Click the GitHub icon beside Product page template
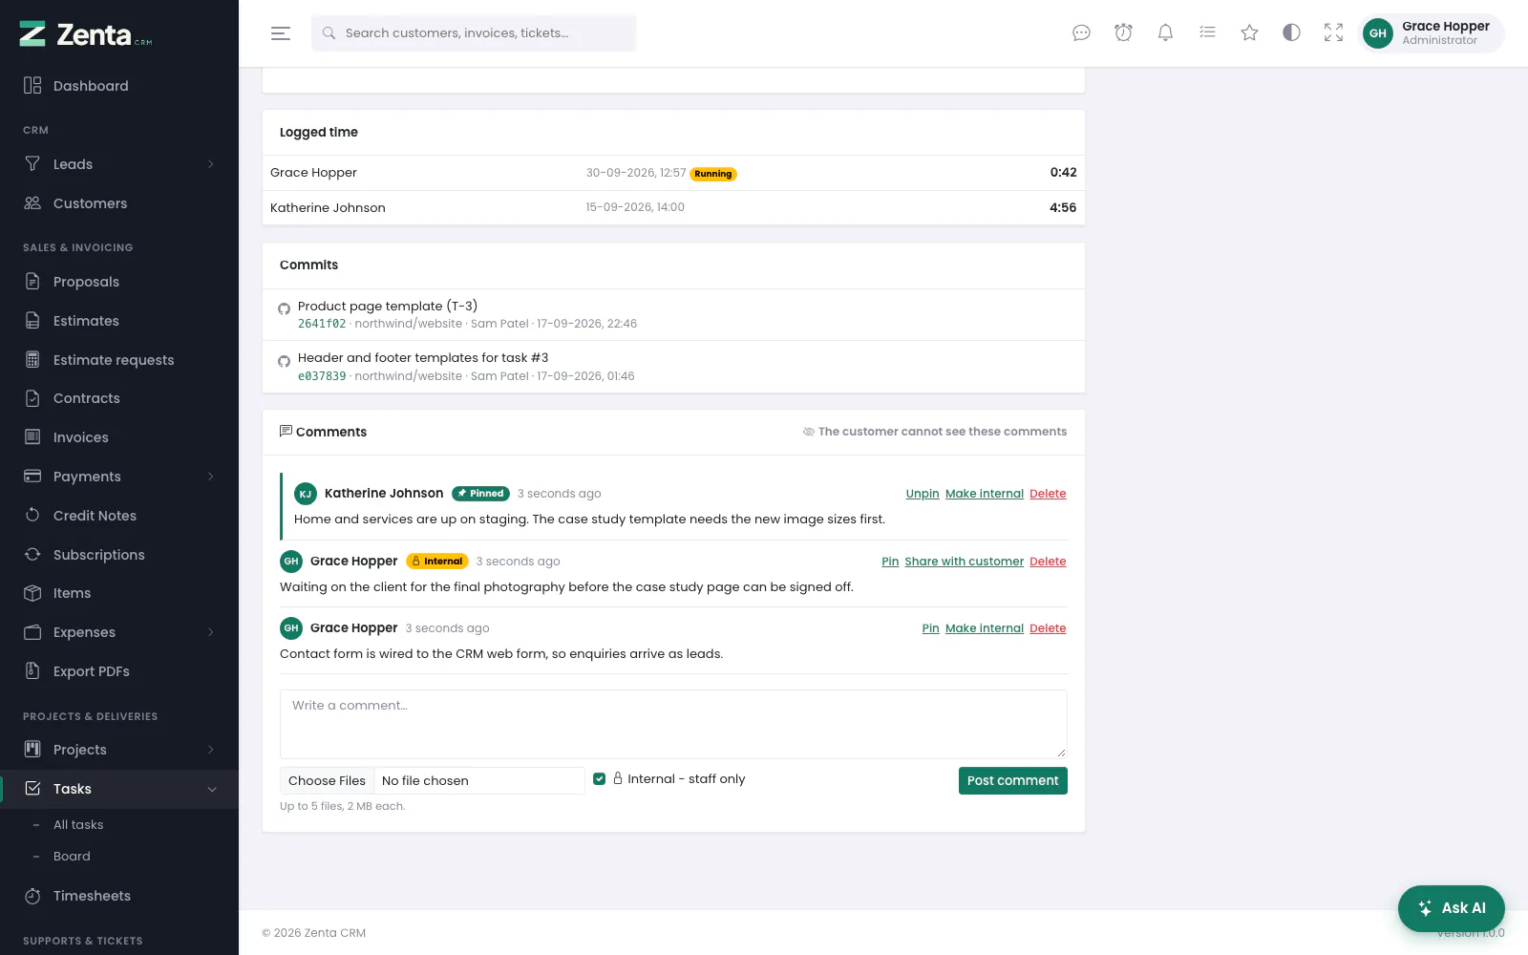 284,308
